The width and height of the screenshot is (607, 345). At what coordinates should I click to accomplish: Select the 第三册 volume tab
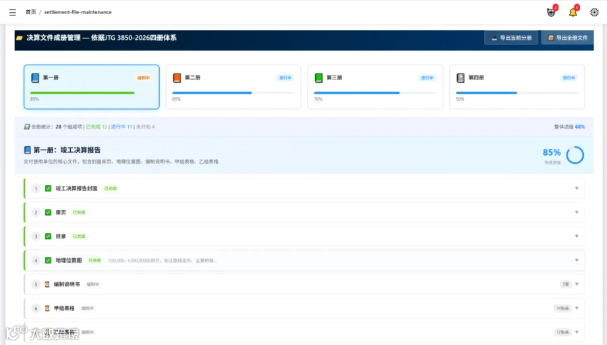coord(375,87)
